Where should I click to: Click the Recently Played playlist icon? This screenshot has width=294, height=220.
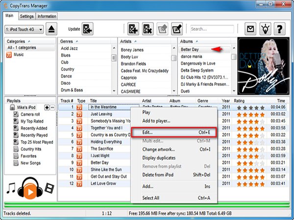(16, 135)
